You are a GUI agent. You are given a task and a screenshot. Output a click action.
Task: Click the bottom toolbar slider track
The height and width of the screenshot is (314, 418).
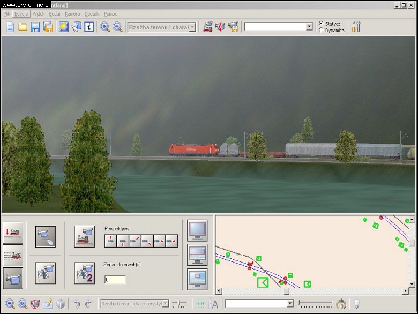pos(315,304)
